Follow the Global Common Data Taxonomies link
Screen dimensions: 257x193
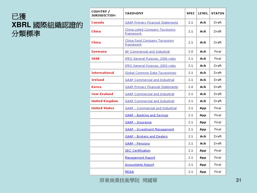(151, 73)
